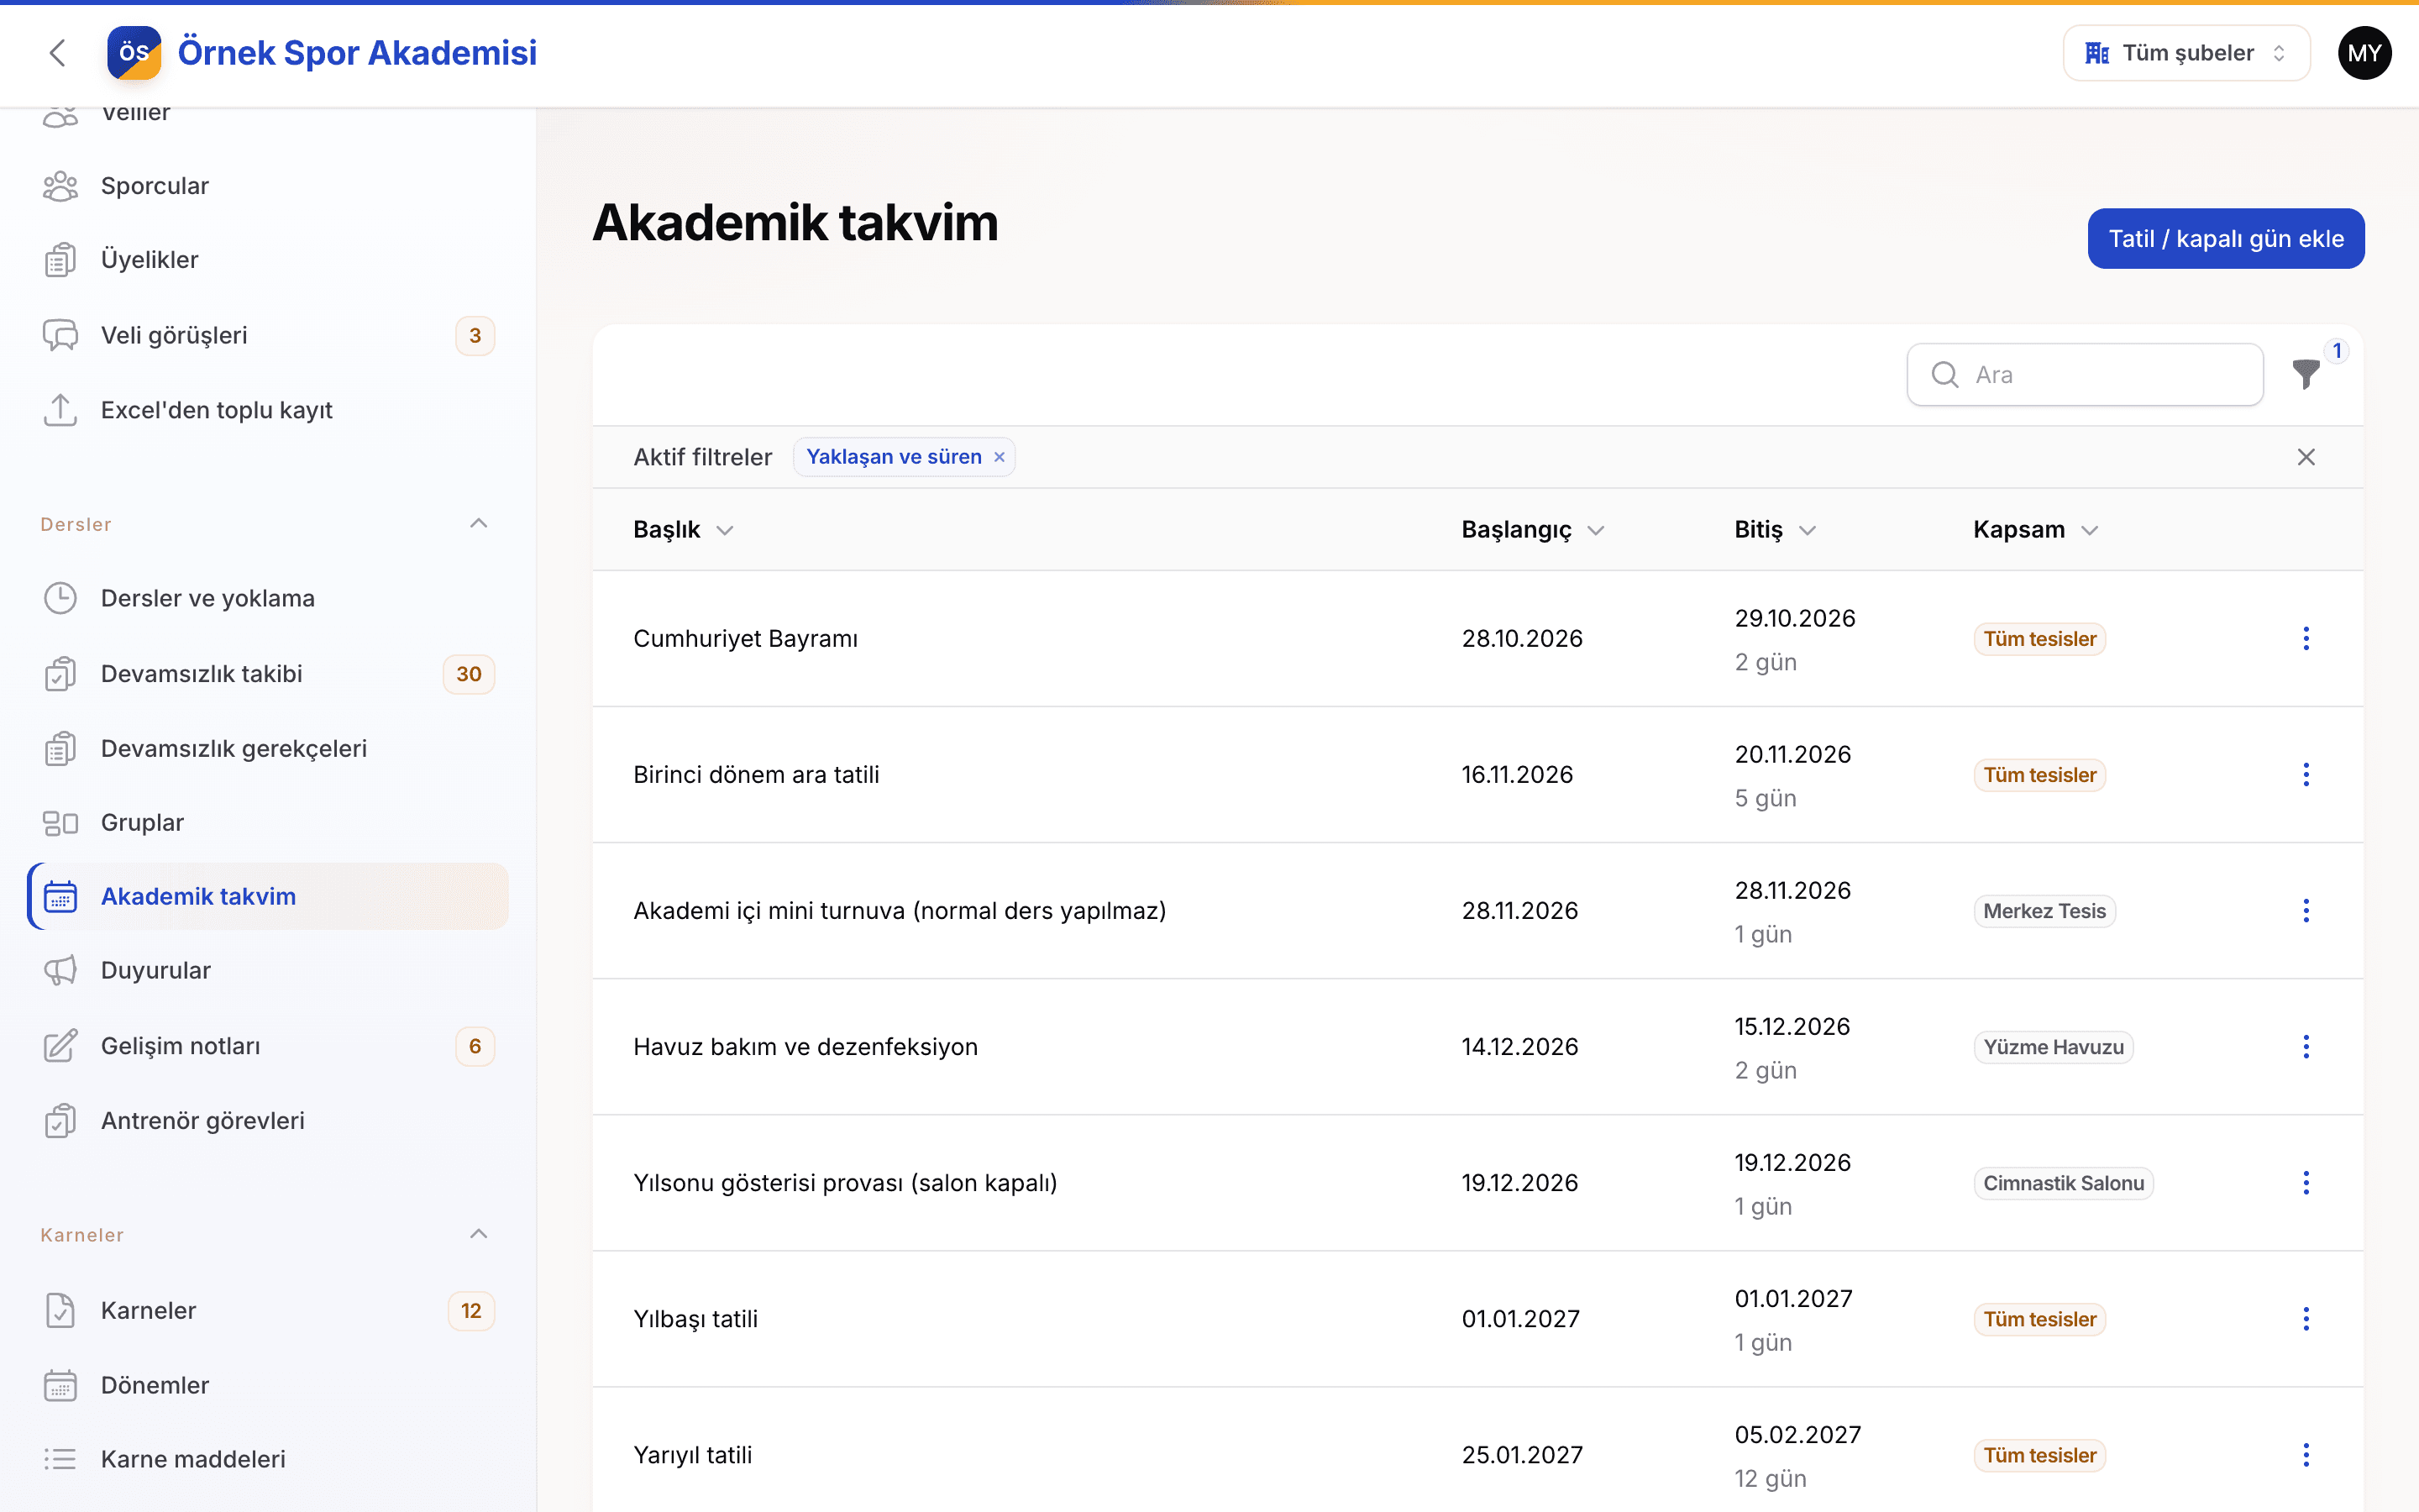
Task: Click Tatil / kapalı gün ekle button
Action: pos(2225,239)
